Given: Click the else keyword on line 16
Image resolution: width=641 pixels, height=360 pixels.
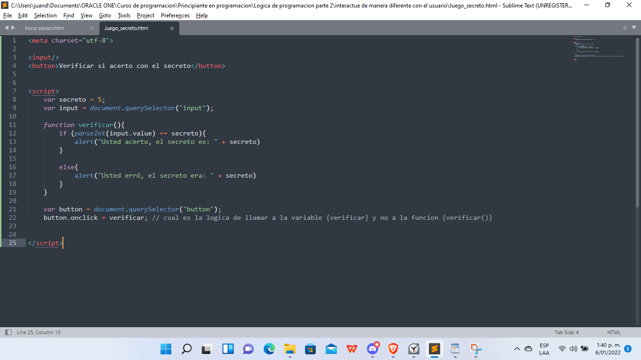Looking at the screenshot, I should click(x=67, y=167).
